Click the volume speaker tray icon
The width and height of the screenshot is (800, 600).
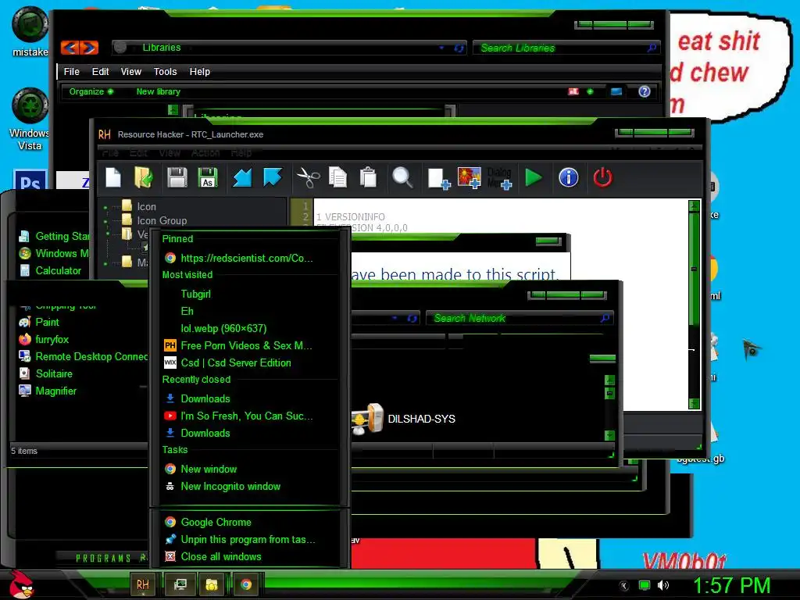662,586
